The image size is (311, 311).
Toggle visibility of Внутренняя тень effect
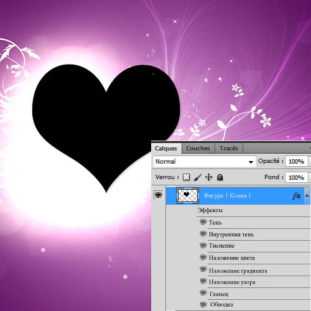[203, 234]
